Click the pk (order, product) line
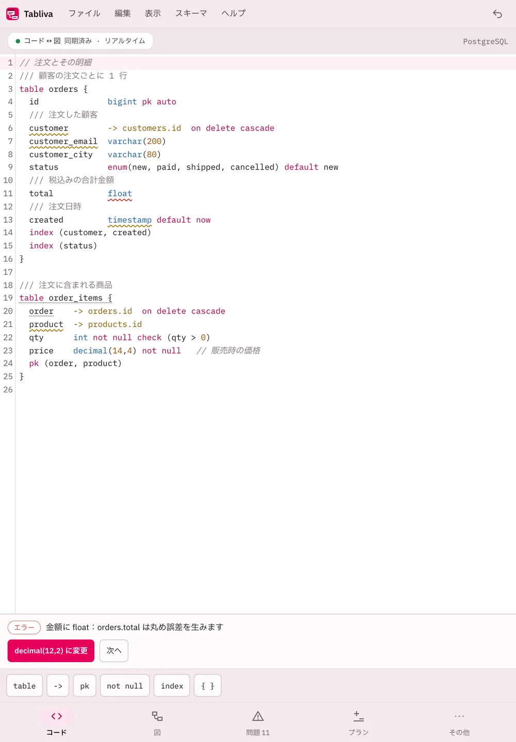This screenshot has width=516, height=742. [75, 363]
